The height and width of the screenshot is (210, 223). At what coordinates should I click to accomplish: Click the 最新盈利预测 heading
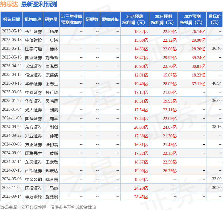[x=39, y=4]
